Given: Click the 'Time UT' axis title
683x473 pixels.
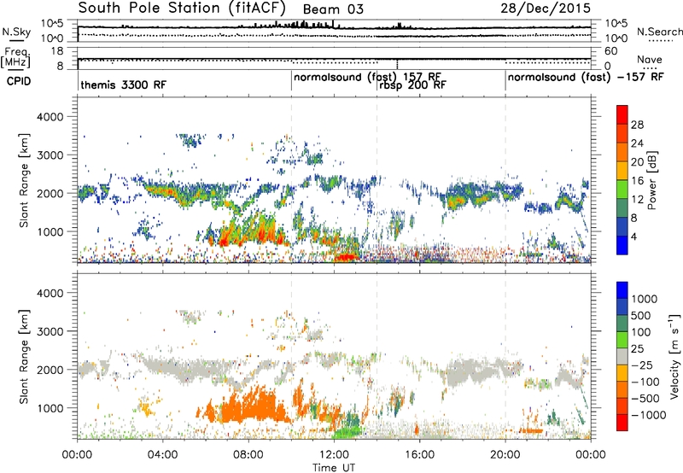Looking at the screenshot, I should pos(334,468).
